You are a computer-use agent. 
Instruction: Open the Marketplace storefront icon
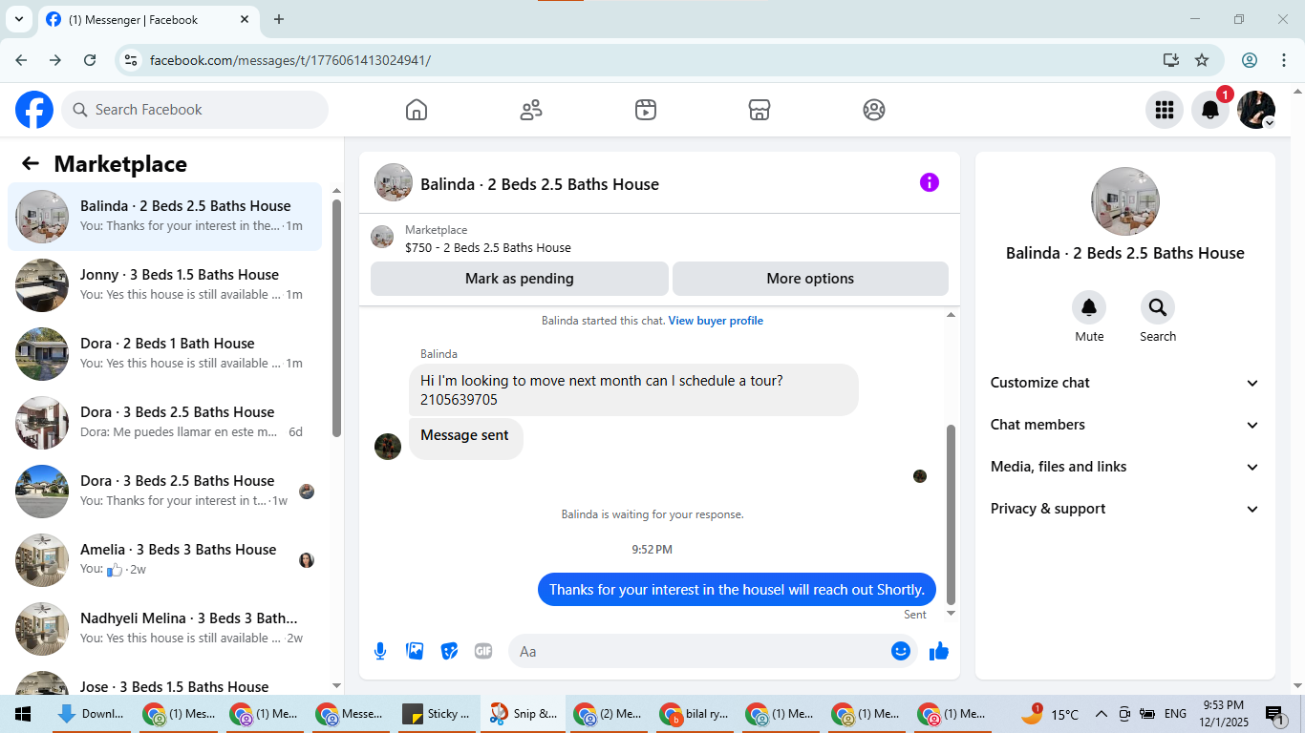click(759, 110)
